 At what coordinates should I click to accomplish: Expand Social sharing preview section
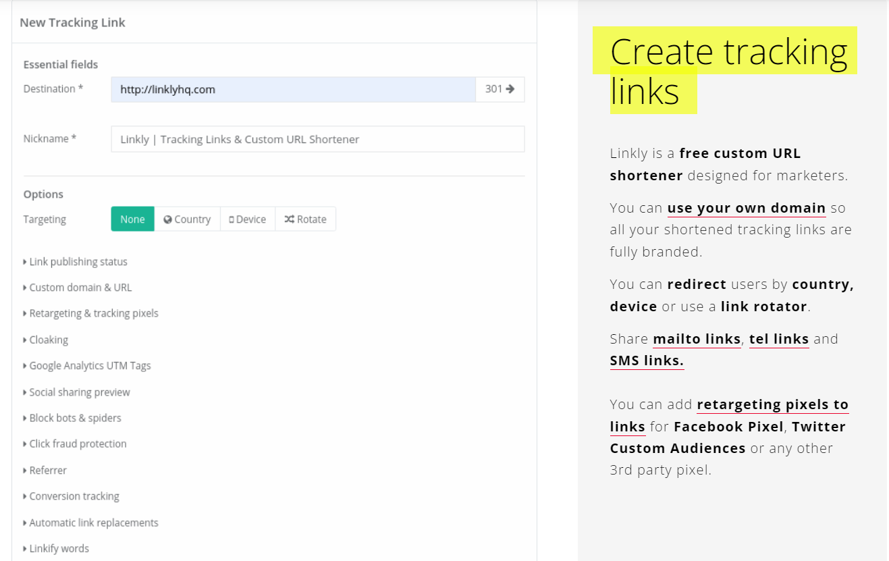coord(79,392)
